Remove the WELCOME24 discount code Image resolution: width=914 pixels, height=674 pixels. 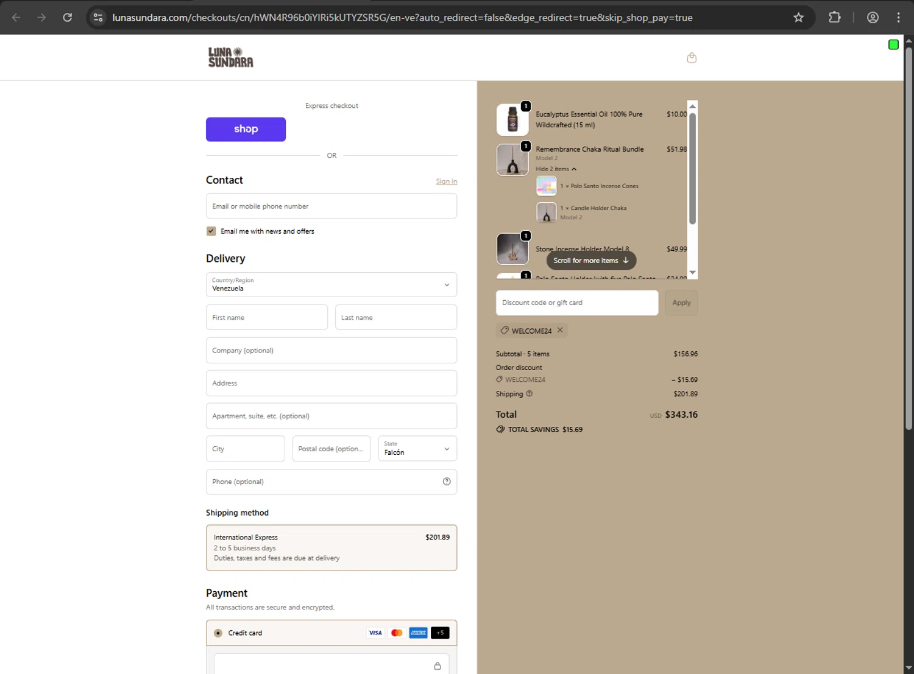pos(560,330)
